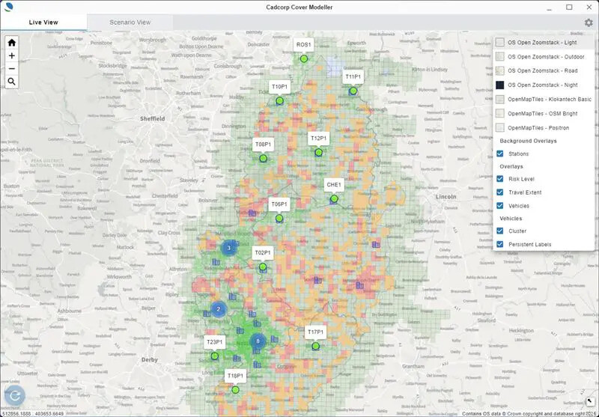The height and width of the screenshot is (417, 599).
Task: Turn off Persistent Labels for vehicles
Action: pos(500,244)
